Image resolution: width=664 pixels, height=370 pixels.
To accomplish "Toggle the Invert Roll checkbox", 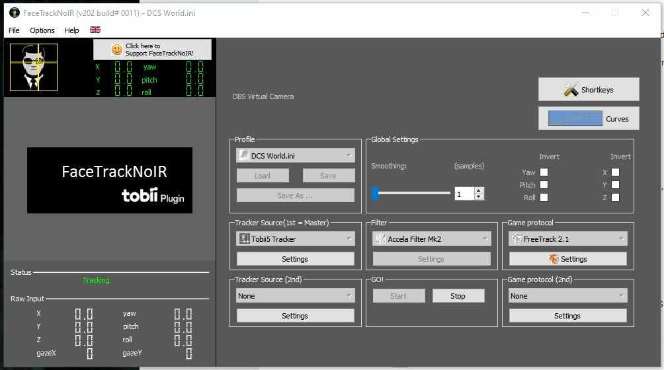I will point(544,198).
